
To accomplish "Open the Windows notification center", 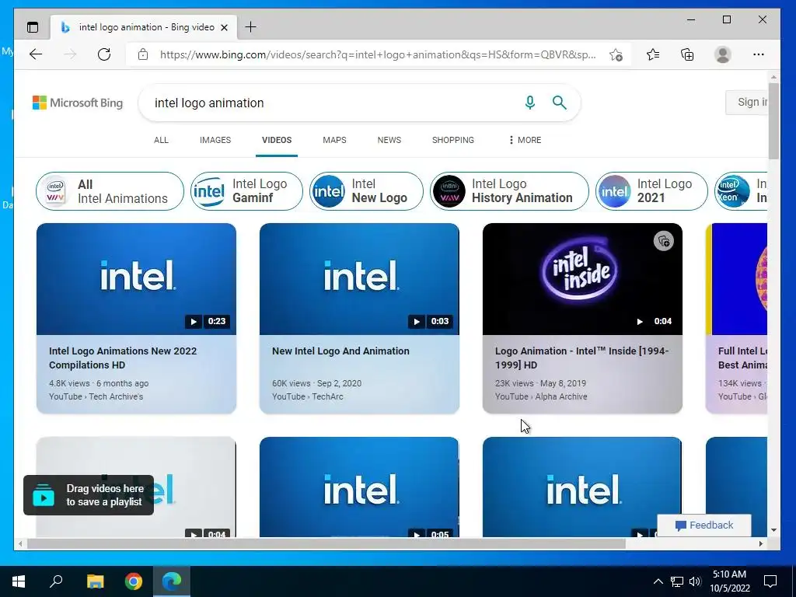I will [770, 581].
